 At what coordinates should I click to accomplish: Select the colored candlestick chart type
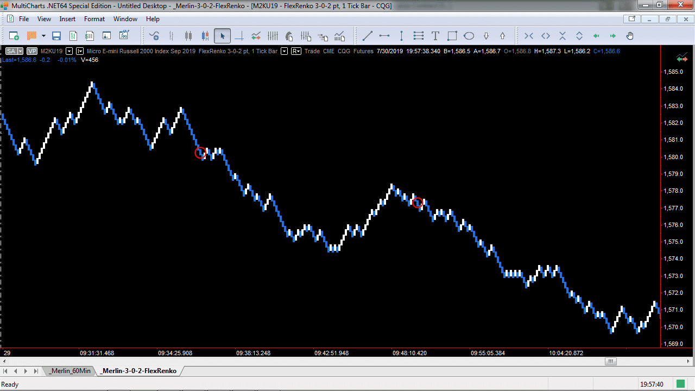pos(205,36)
